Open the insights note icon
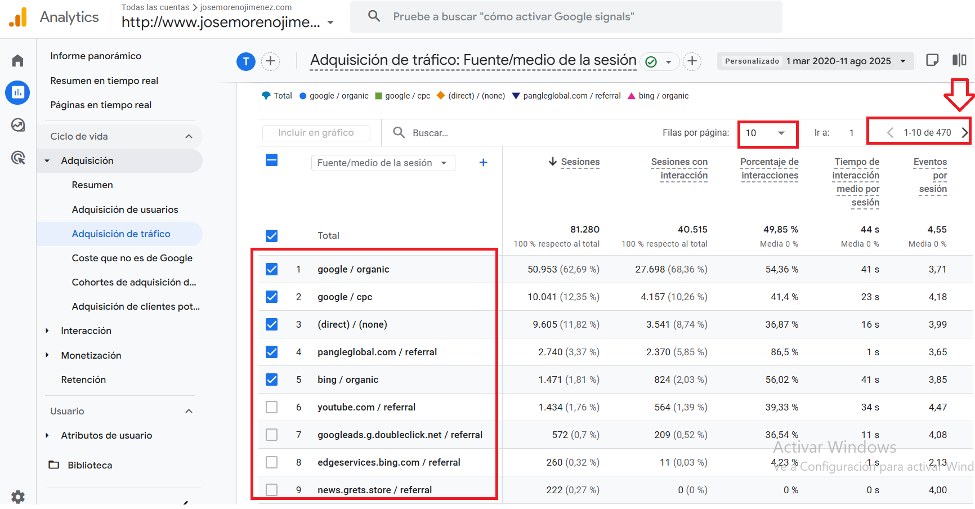 point(932,60)
